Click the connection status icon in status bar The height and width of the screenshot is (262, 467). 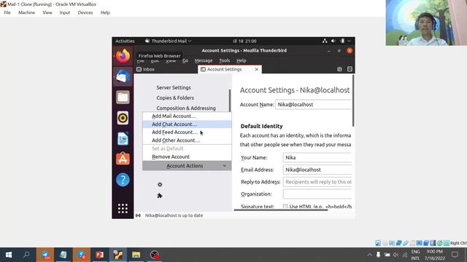(x=138, y=215)
